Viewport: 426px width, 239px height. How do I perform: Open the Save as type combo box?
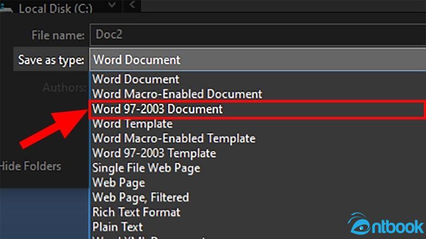click(x=258, y=59)
